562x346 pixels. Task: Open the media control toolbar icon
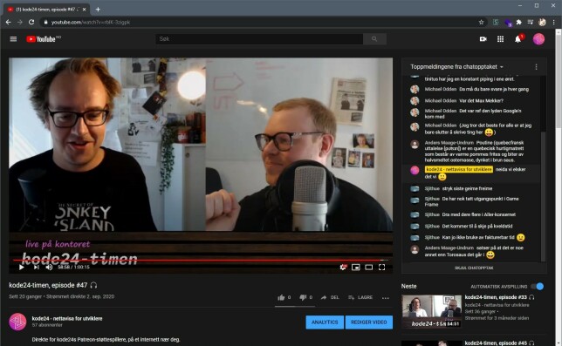[531, 22]
